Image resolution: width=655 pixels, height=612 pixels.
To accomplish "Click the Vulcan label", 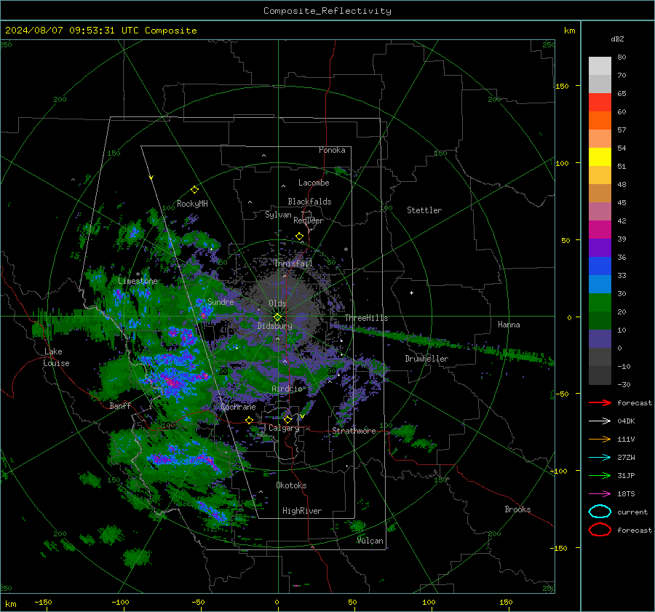I will (370, 541).
